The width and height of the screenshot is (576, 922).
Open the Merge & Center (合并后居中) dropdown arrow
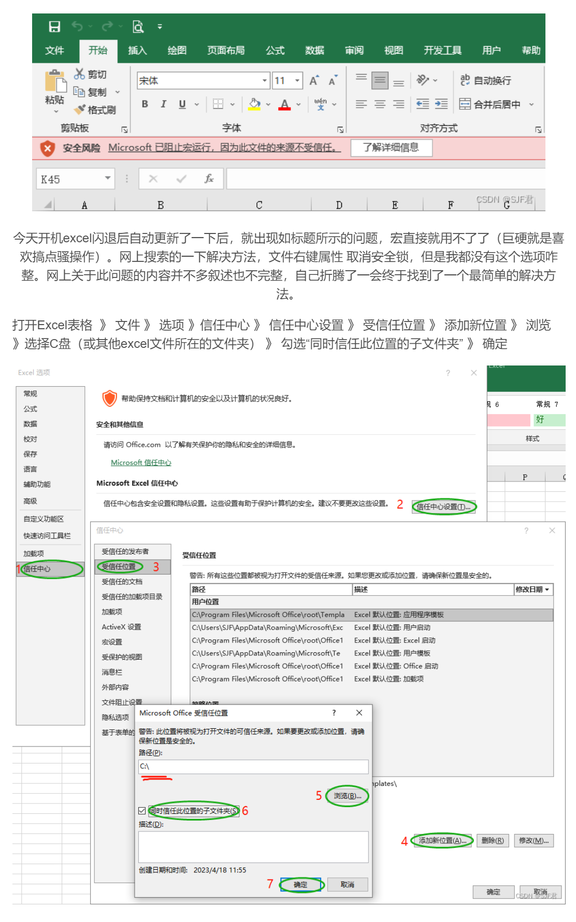(531, 104)
